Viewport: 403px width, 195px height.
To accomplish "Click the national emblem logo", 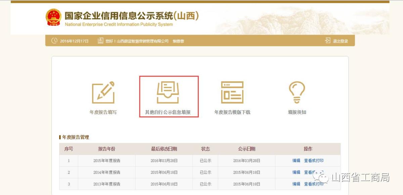I will [53, 17].
